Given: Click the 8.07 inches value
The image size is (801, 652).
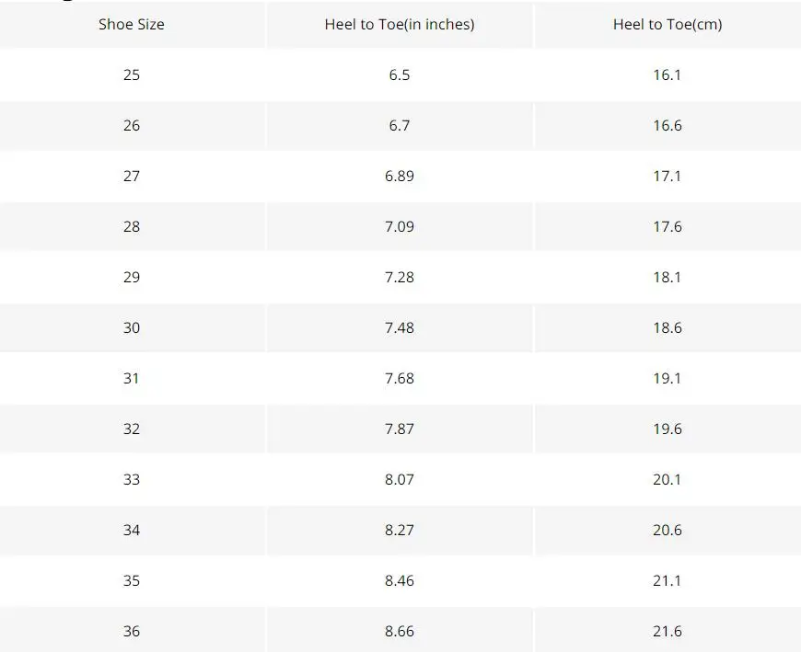Looking at the screenshot, I should [400, 479].
